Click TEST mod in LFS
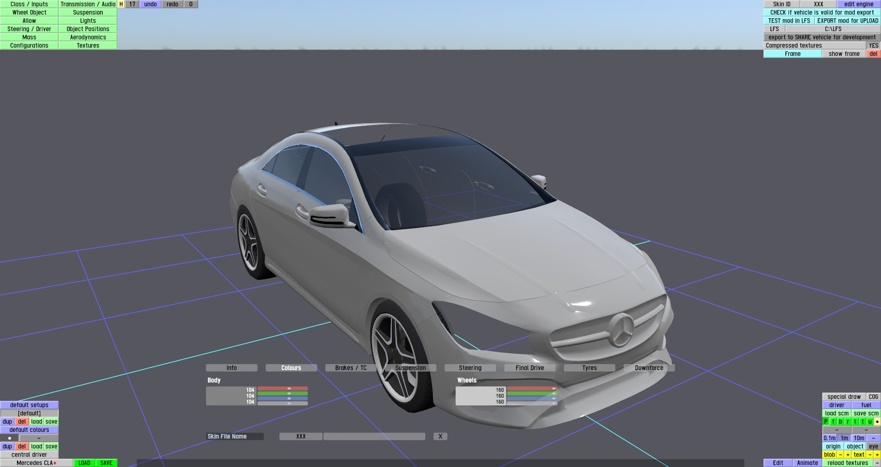This screenshot has width=881, height=467. pos(789,21)
